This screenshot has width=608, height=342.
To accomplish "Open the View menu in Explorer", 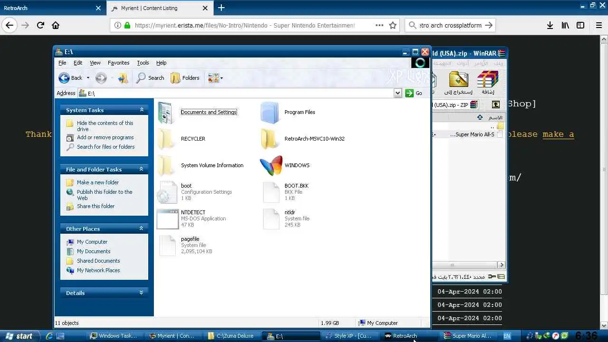I will click(95, 63).
